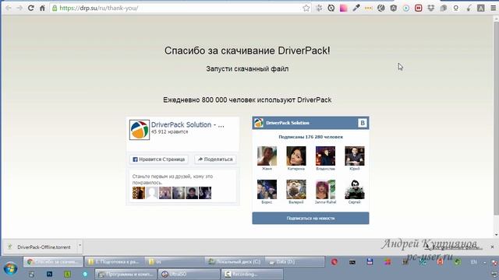Close the downloads bar

point(492,247)
